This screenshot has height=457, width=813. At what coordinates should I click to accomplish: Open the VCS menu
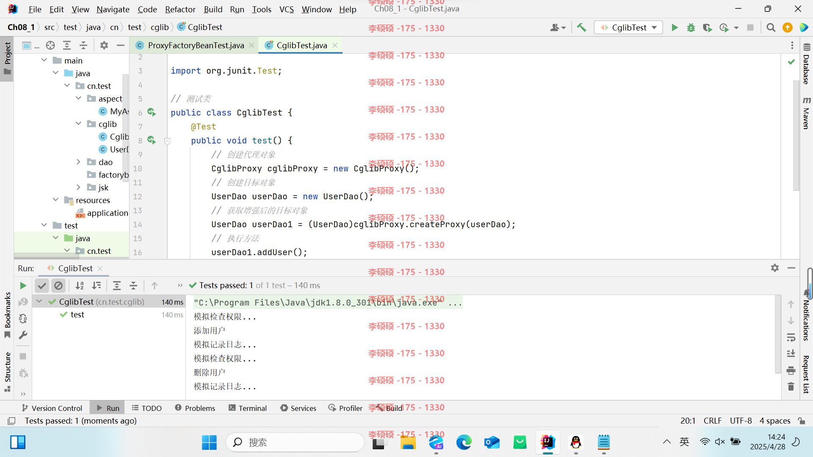coord(287,9)
